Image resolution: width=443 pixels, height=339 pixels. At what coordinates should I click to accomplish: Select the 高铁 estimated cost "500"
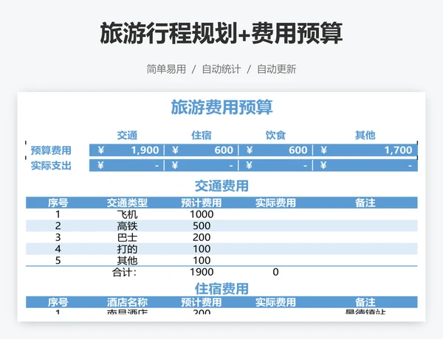pyautogui.click(x=202, y=226)
